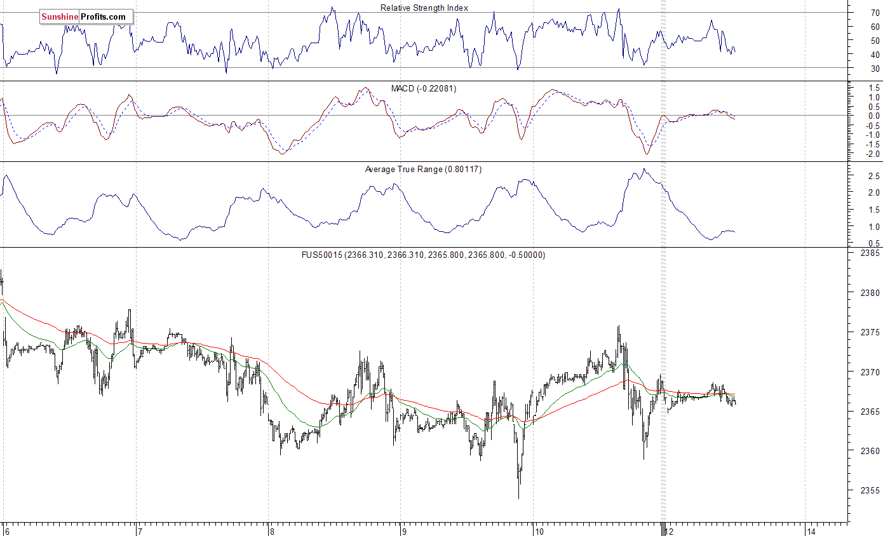Click date label 6 on time axis
The height and width of the screenshot is (536, 883).
tap(7, 531)
